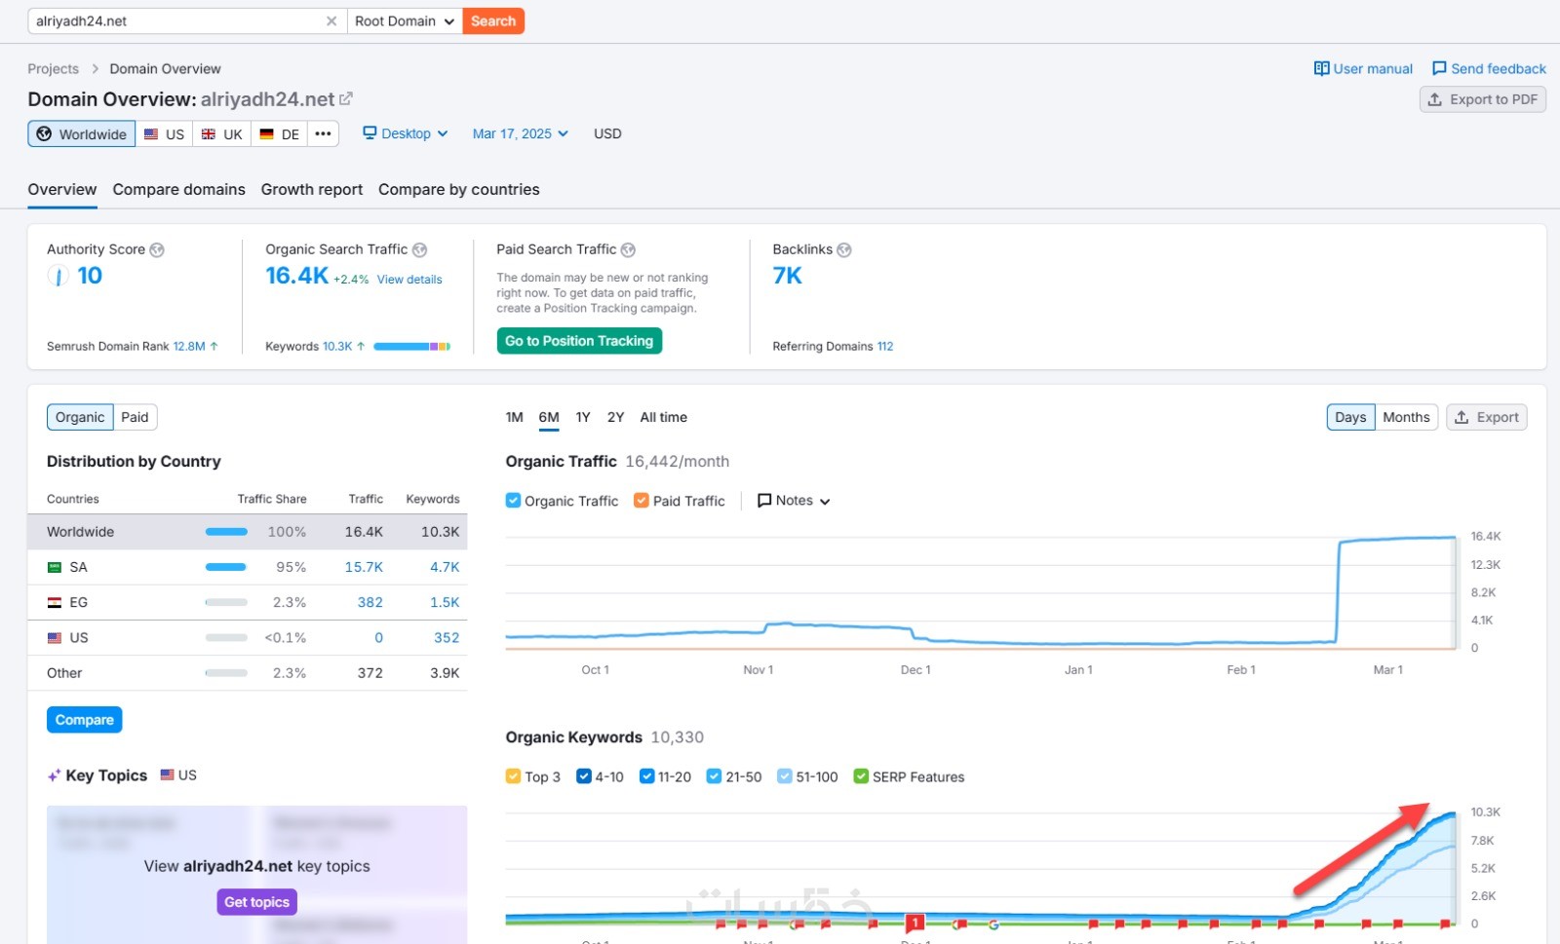Click the USD currency selector
The width and height of the screenshot is (1560, 944).
(x=607, y=133)
